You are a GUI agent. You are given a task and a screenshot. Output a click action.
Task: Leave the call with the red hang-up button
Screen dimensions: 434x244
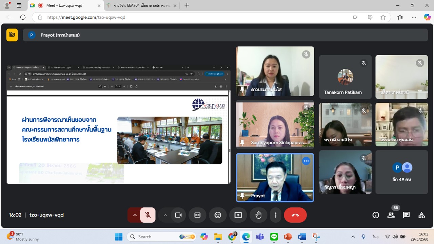(x=295, y=215)
